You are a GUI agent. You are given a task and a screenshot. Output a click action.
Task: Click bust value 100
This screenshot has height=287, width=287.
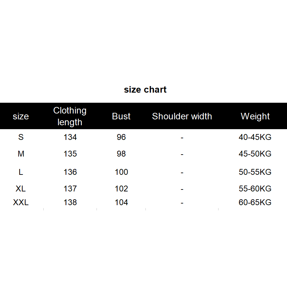coord(121,172)
